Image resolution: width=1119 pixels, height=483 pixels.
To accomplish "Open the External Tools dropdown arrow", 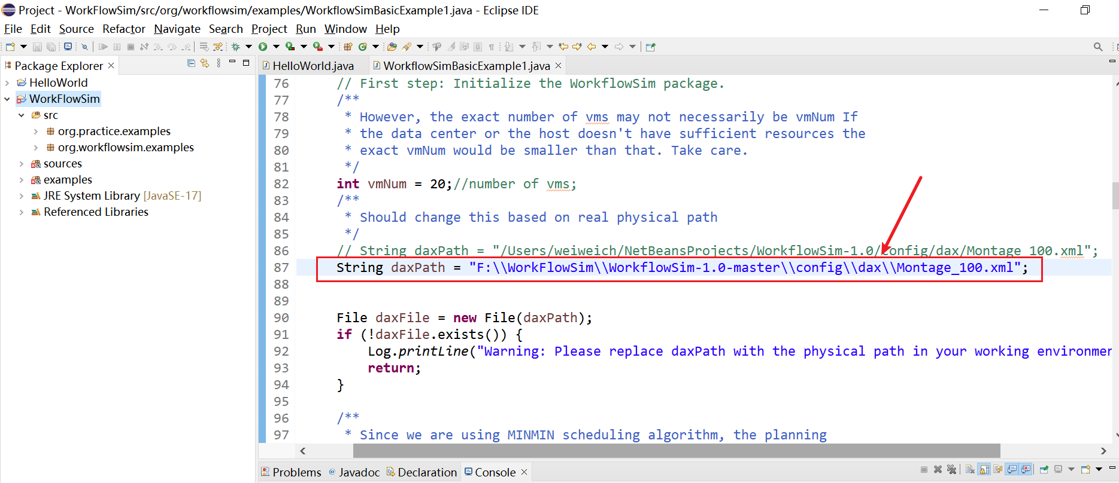I will pyautogui.click(x=331, y=47).
